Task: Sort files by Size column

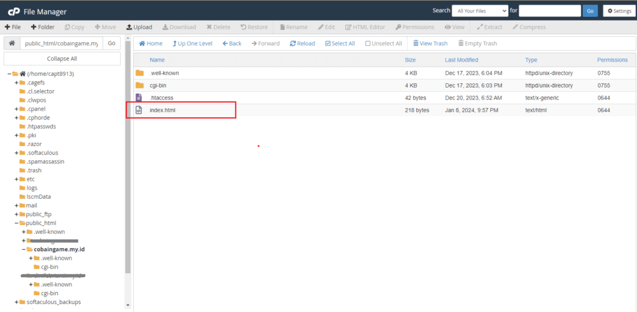Action: [x=411, y=60]
